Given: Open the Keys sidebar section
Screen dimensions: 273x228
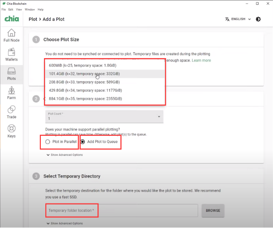Looking at the screenshot, I should 11,131.
